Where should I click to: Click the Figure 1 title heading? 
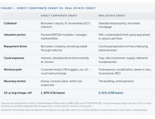(x=48, y=8)
